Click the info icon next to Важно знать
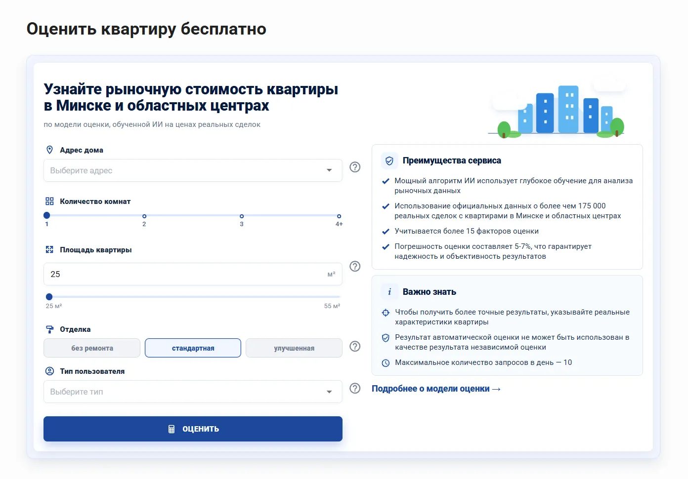 point(389,292)
